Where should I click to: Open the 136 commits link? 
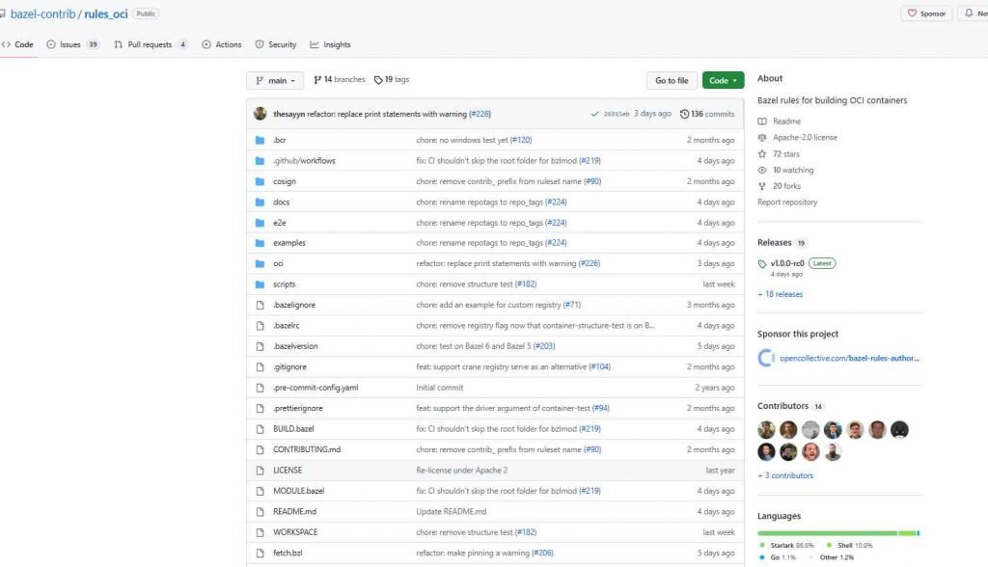(707, 114)
